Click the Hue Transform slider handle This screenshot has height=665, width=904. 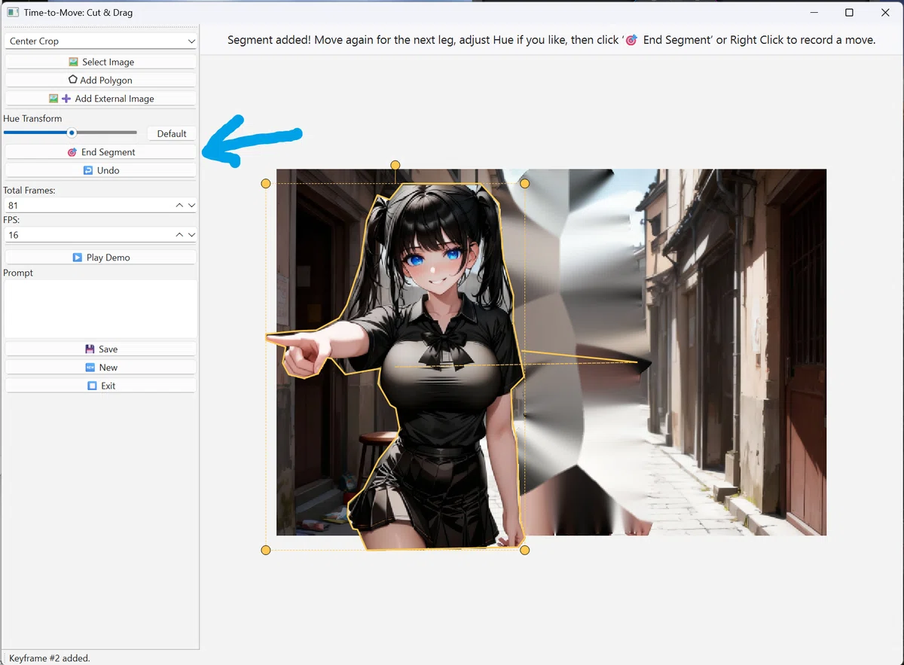click(72, 133)
